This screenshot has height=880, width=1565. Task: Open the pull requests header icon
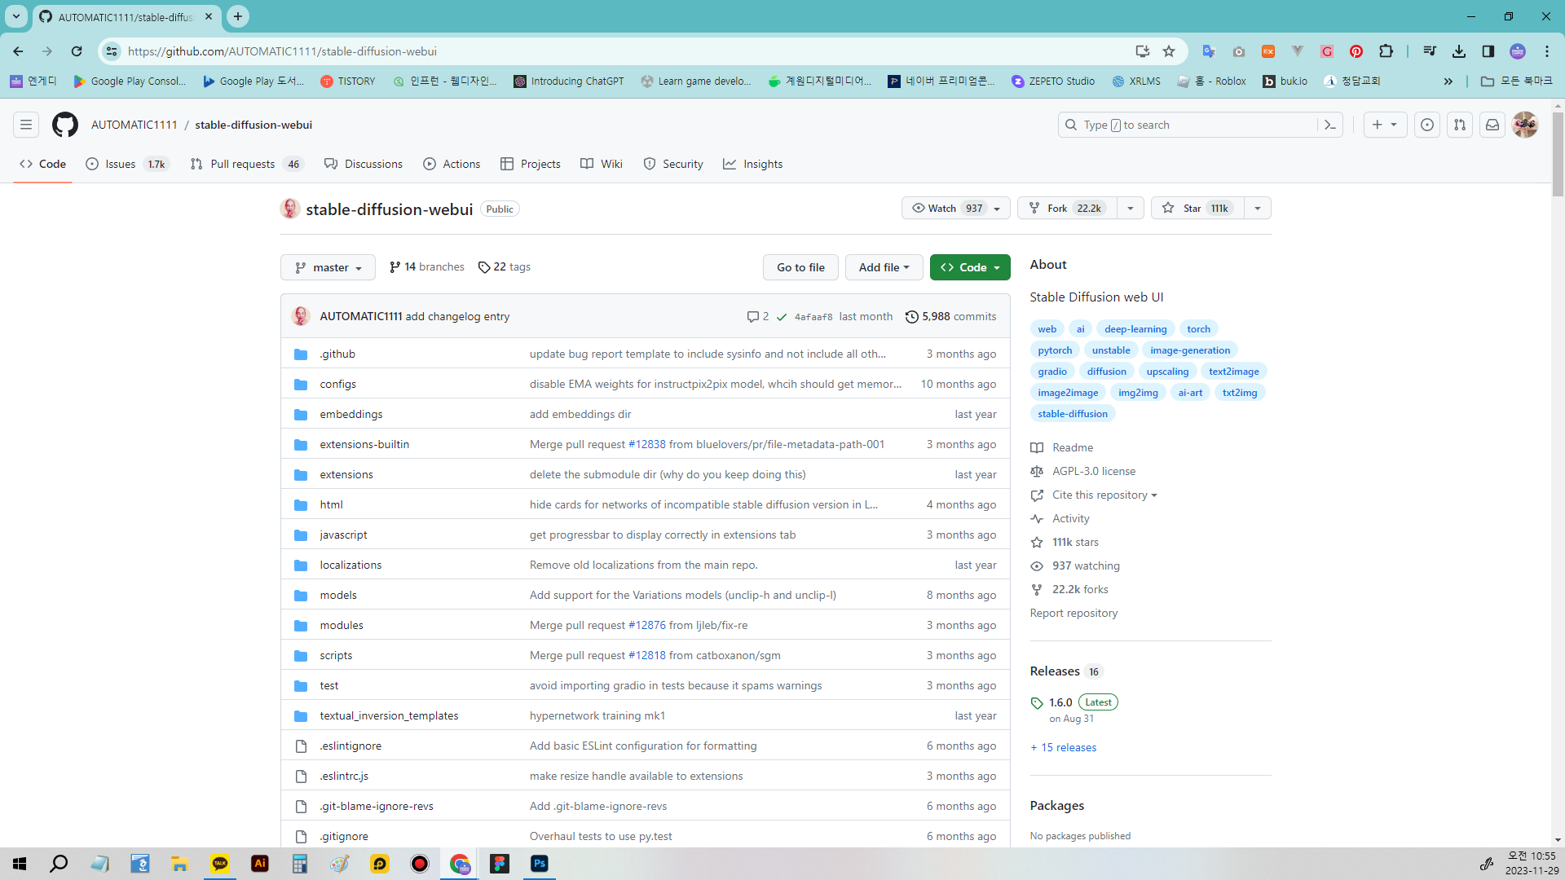(1459, 125)
